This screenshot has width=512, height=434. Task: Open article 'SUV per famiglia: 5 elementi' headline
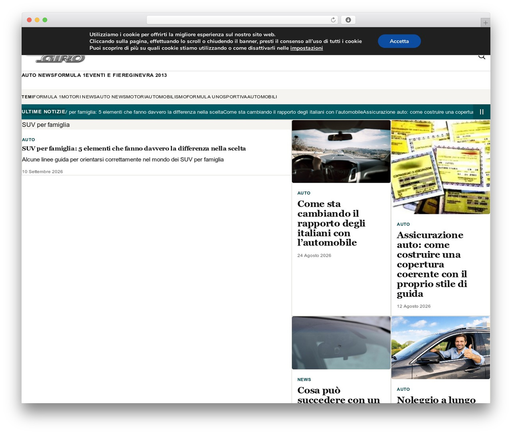[134, 149]
